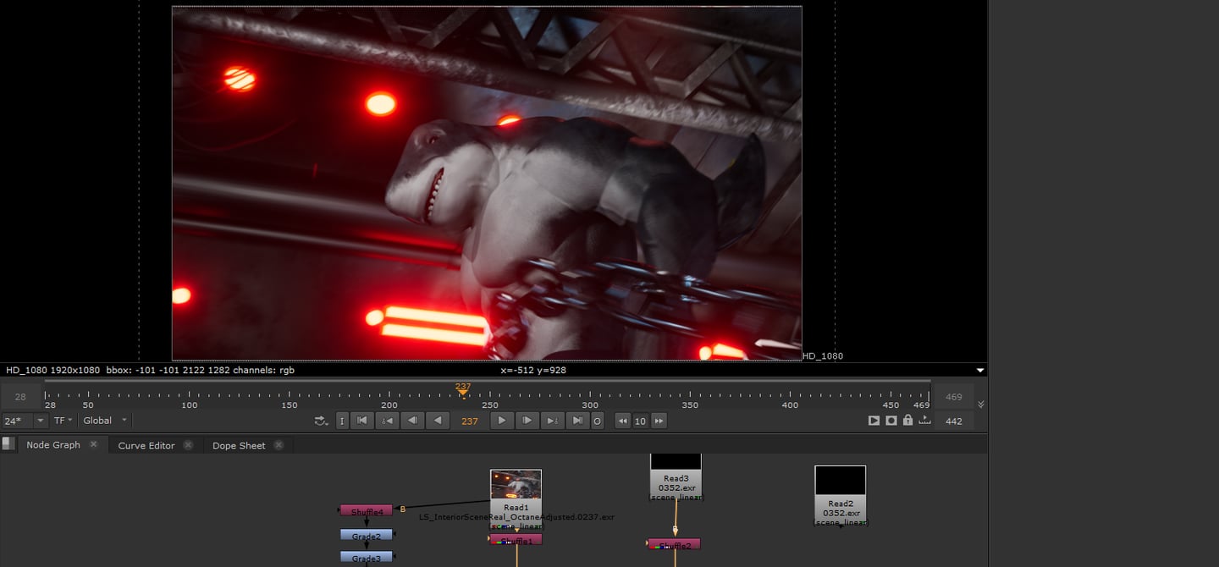The width and height of the screenshot is (1219, 567).
Task: Close the Curve Editor tab
Action: click(188, 445)
